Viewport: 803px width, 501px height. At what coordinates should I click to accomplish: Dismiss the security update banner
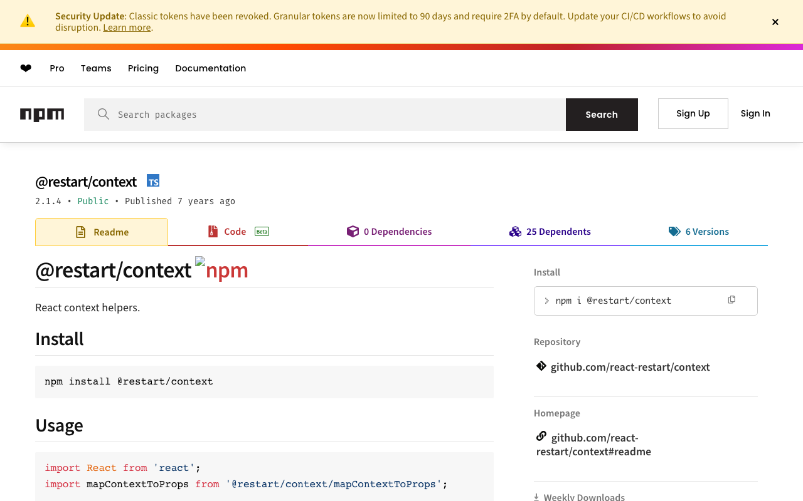(775, 22)
